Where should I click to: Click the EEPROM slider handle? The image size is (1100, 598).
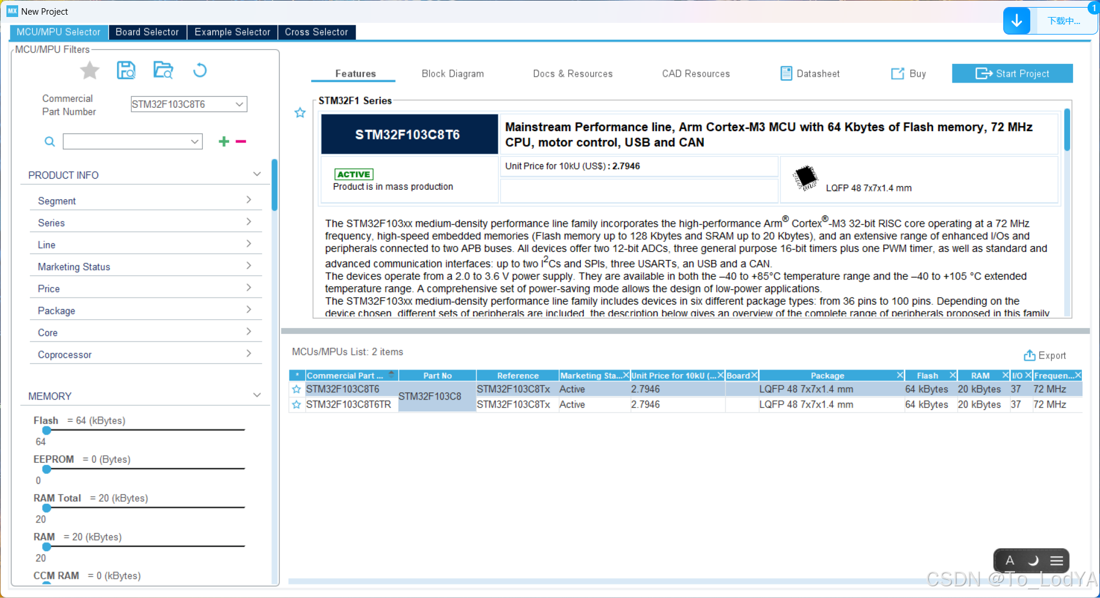pyautogui.click(x=47, y=469)
